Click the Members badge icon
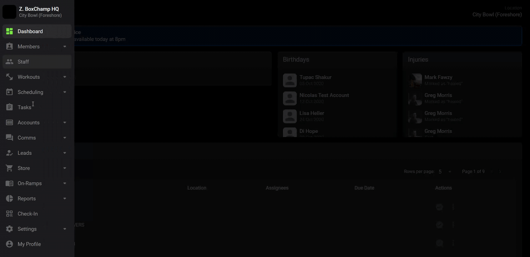This screenshot has height=257, width=530. 9,46
